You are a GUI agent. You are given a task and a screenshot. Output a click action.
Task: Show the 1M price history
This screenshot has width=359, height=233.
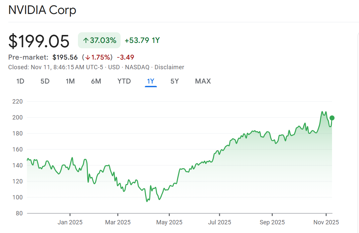click(70, 81)
